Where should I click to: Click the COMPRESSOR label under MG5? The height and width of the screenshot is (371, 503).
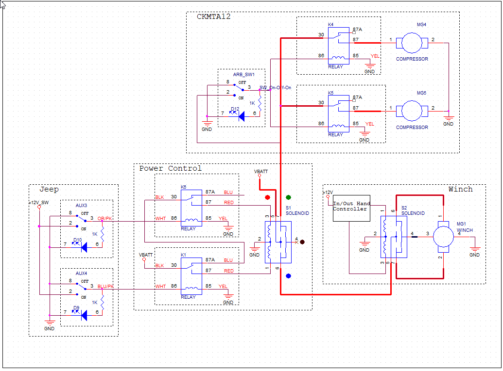(412, 128)
